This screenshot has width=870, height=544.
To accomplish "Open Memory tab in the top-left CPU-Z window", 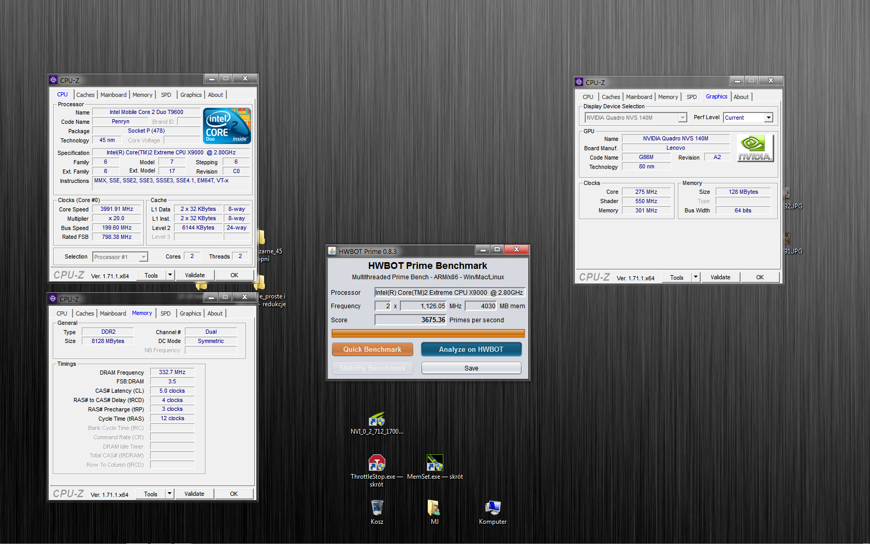I will pyautogui.click(x=142, y=95).
